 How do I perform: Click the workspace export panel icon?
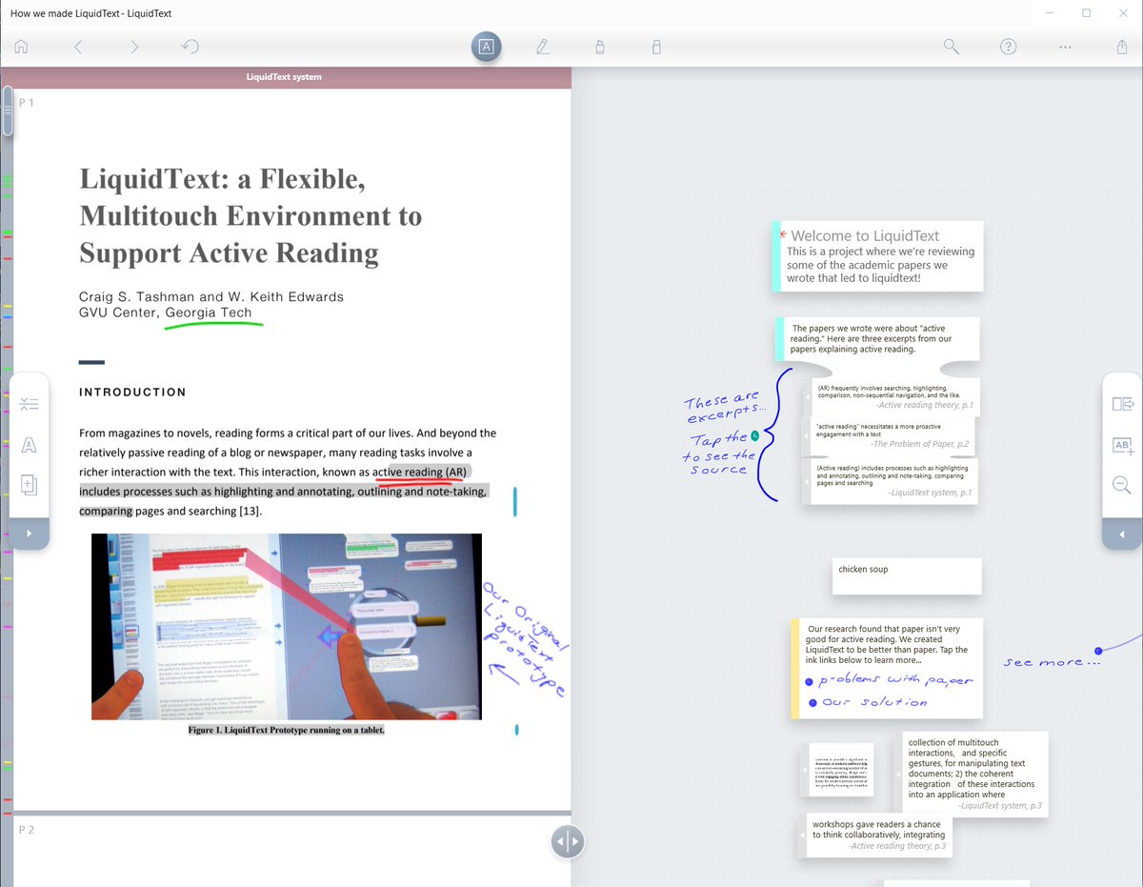click(x=1122, y=404)
